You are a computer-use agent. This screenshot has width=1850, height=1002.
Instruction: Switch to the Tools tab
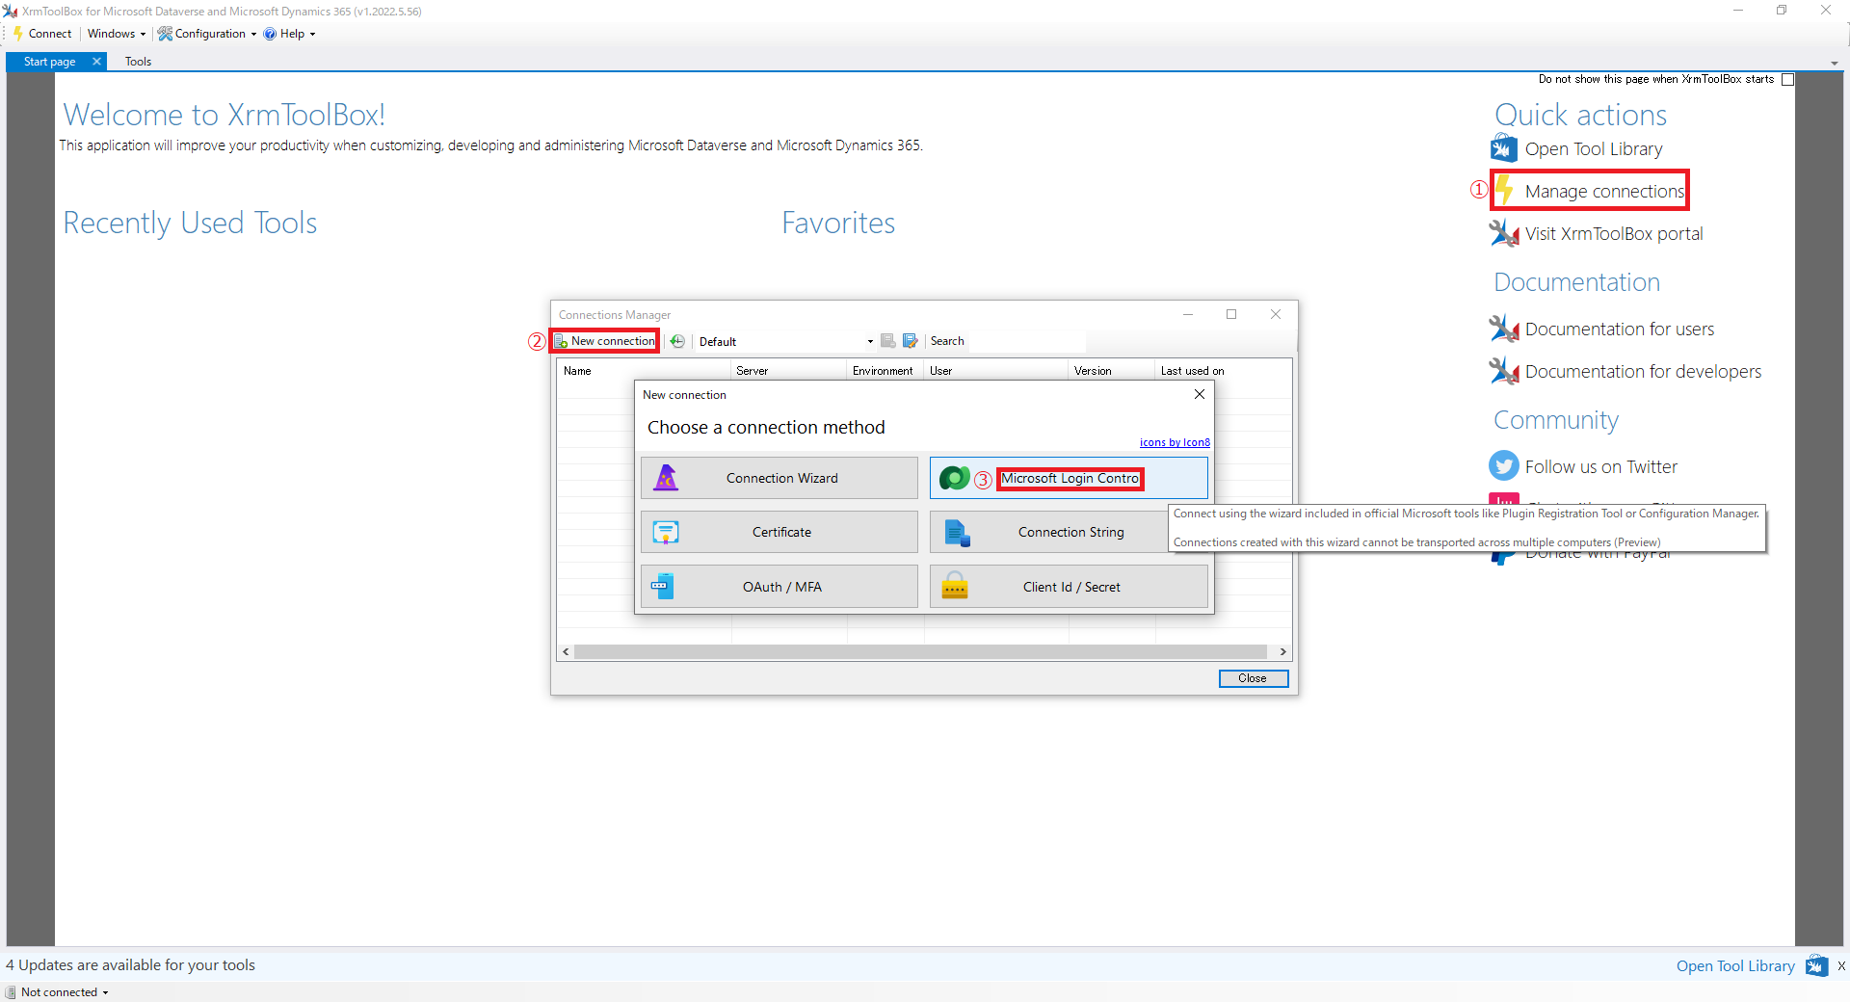tap(138, 62)
